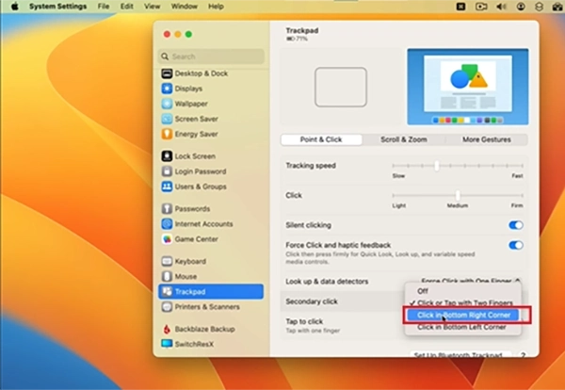Viewport: 565px width, 390px height.
Task: Click the user account menu bar icon
Action: click(521, 7)
